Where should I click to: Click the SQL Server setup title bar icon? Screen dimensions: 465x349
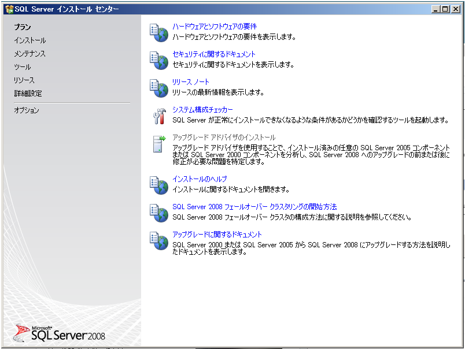pyautogui.click(x=9, y=9)
